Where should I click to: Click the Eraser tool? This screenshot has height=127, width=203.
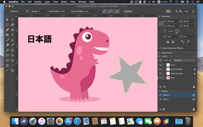7,45
